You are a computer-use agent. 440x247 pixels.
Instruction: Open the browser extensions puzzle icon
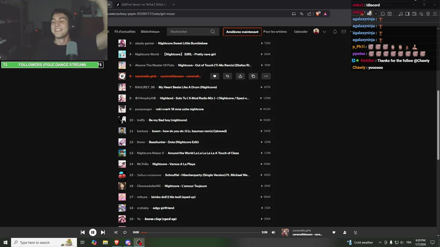[x=383, y=14]
